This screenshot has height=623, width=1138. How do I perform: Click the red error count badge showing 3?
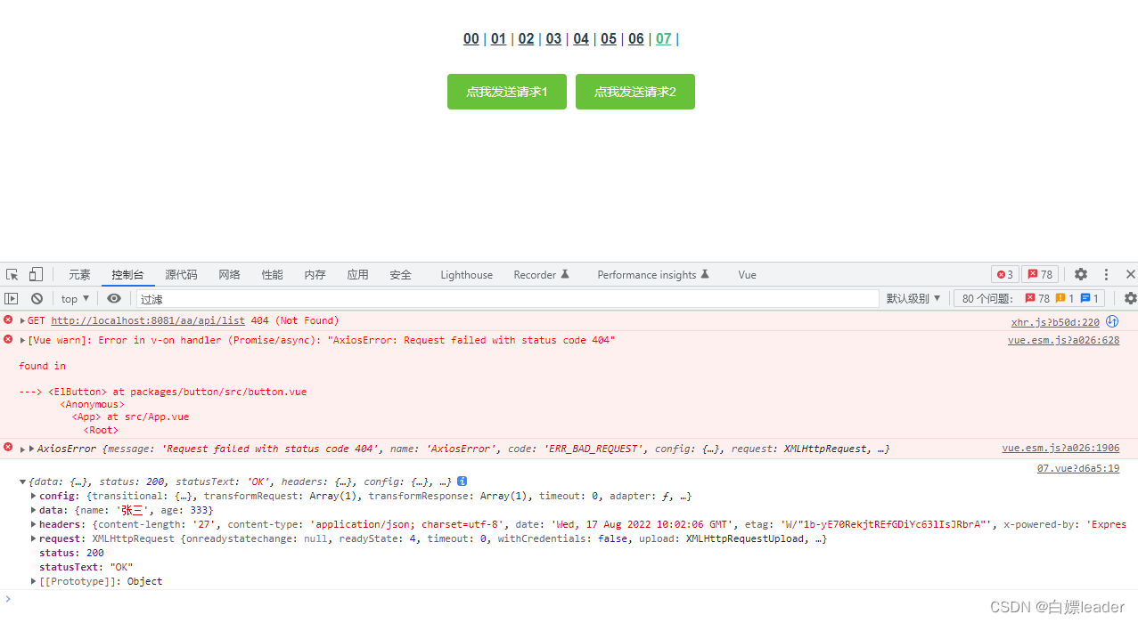point(1004,275)
